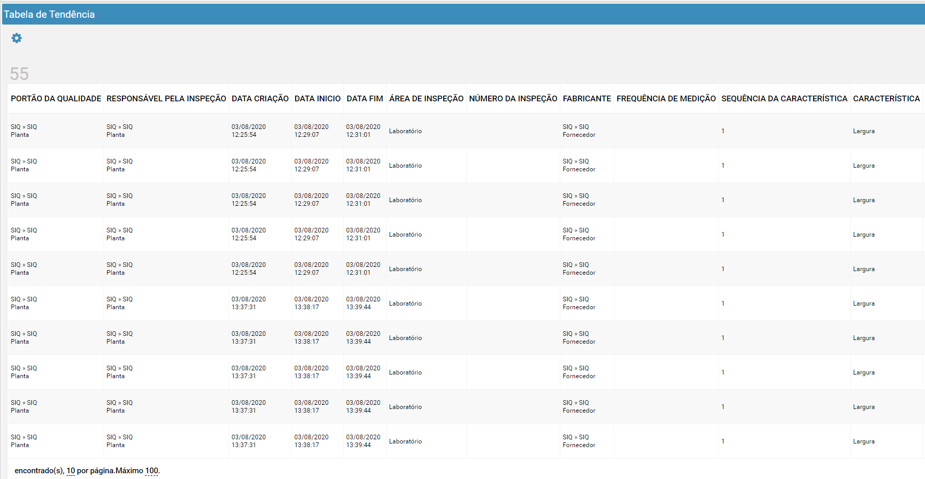Select the Número da Inspeção header

click(x=513, y=99)
